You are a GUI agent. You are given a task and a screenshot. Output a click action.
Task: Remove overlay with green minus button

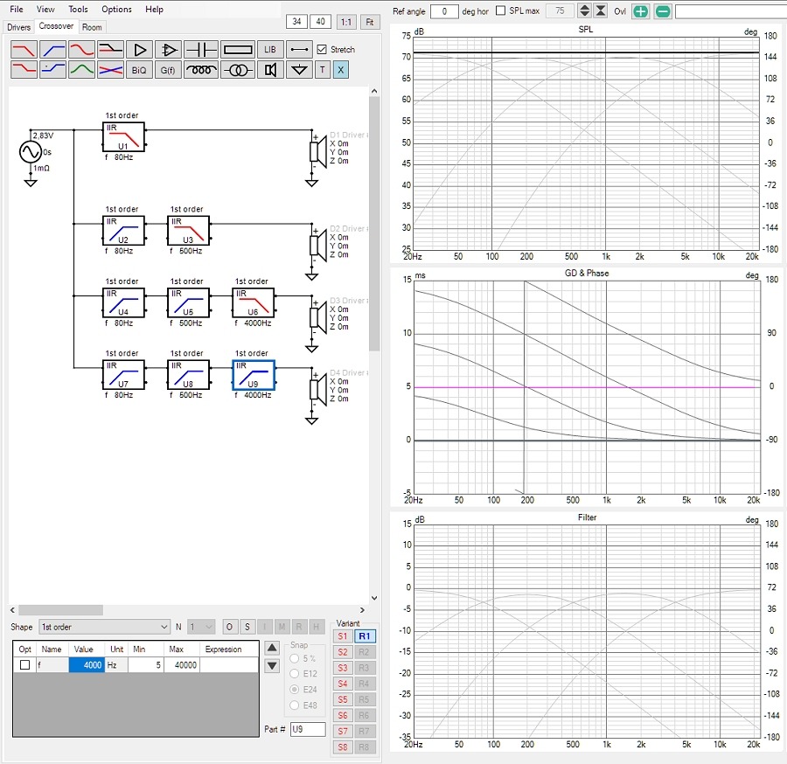coord(663,11)
